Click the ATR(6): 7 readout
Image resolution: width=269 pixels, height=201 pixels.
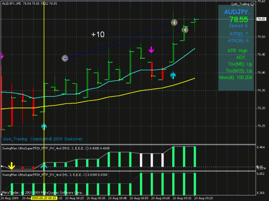(238, 34)
